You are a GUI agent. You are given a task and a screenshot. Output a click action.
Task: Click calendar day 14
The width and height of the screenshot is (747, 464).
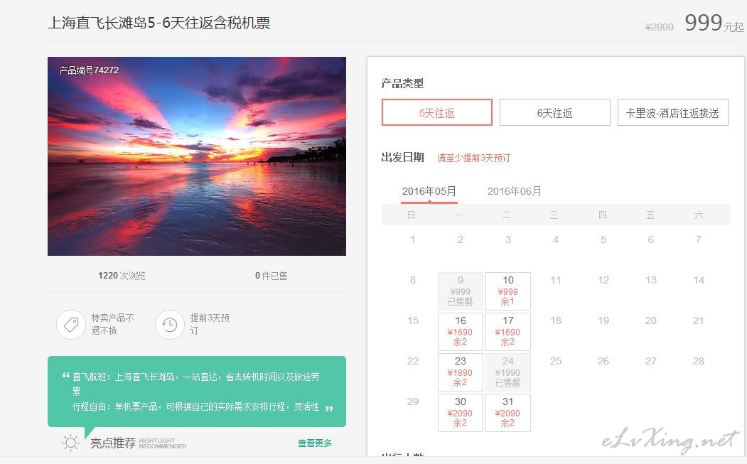click(699, 280)
